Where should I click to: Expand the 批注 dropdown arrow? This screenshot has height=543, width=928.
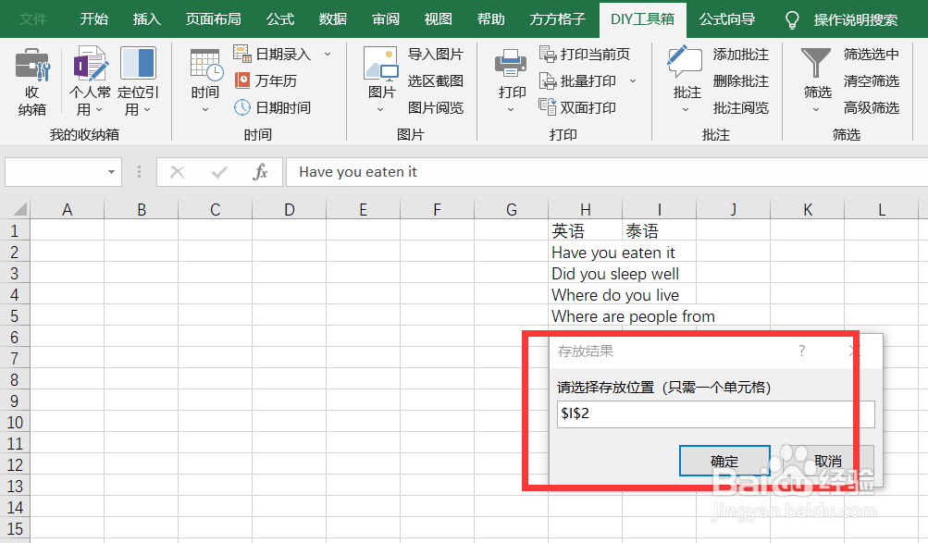click(686, 110)
